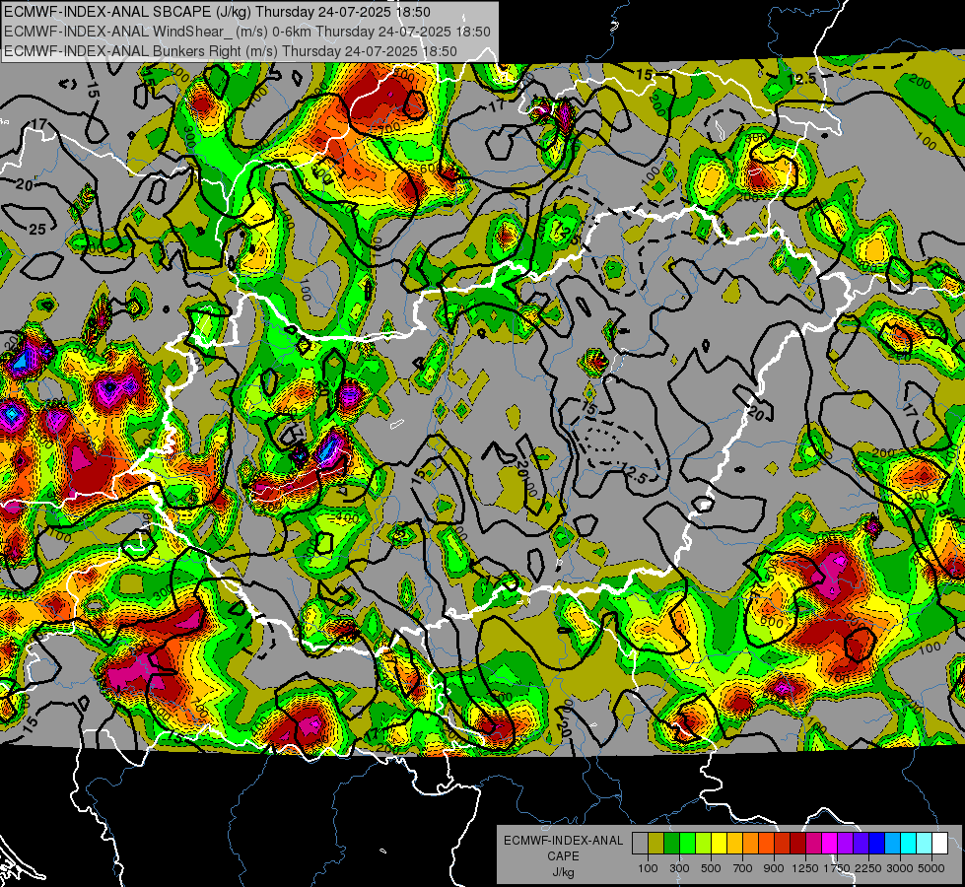This screenshot has height=887, width=965.
Task: Select the white swatch ending the scale
Action: (x=939, y=843)
